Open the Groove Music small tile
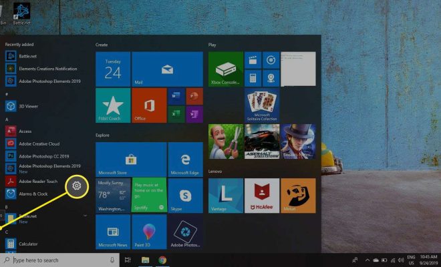The image size is (441, 267). pyautogui.click(x=271, y=60)
